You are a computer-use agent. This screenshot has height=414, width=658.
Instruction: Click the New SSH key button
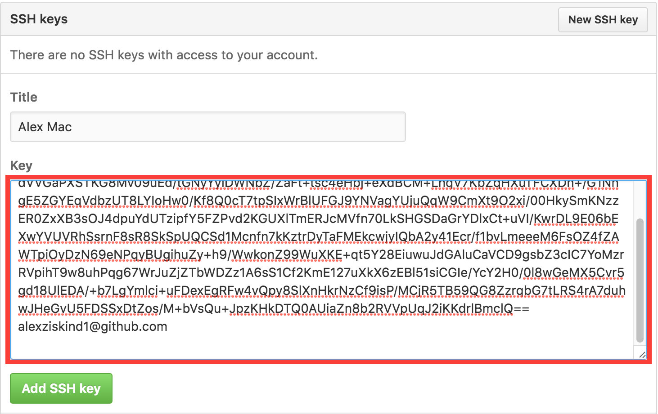(603, 20)
